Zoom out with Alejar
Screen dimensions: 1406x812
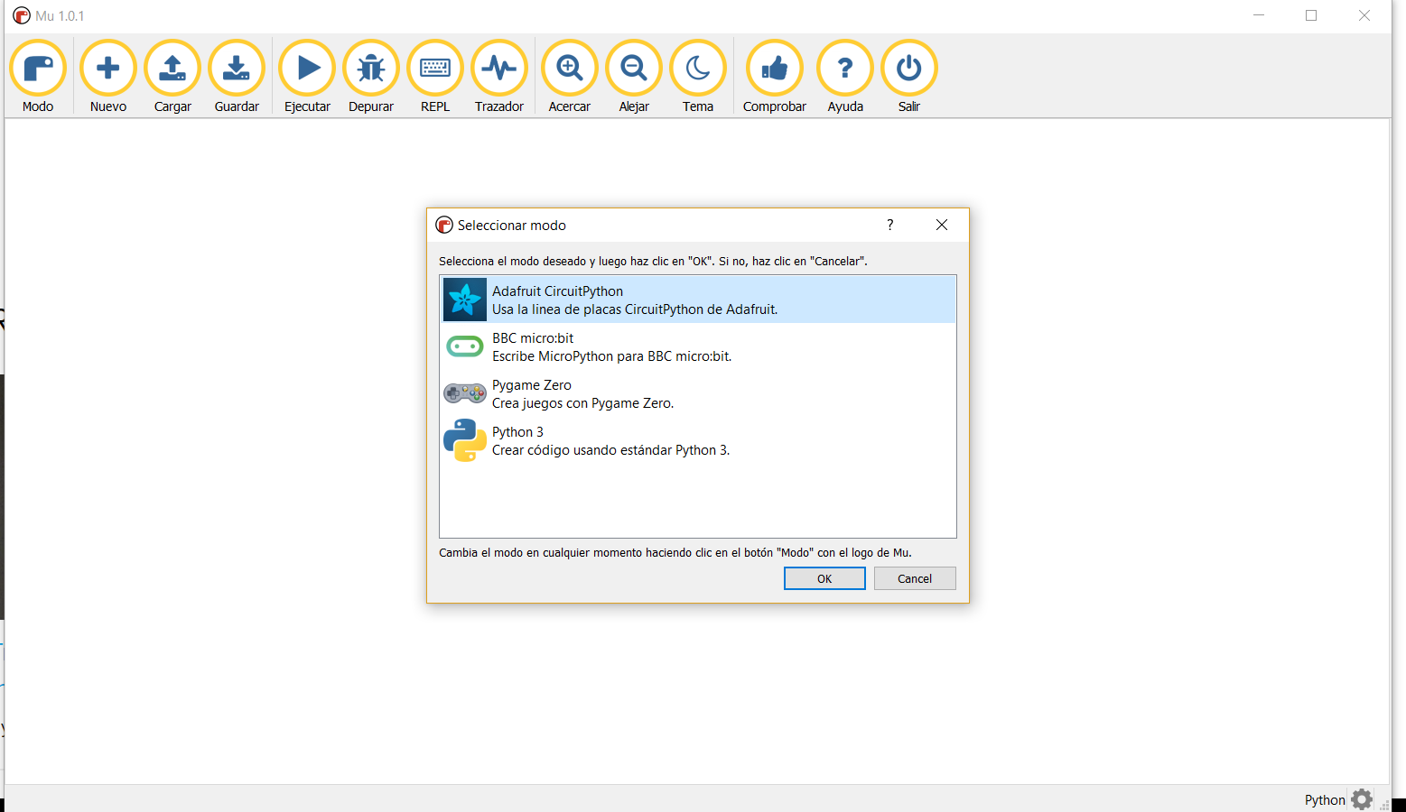[634, 77]
